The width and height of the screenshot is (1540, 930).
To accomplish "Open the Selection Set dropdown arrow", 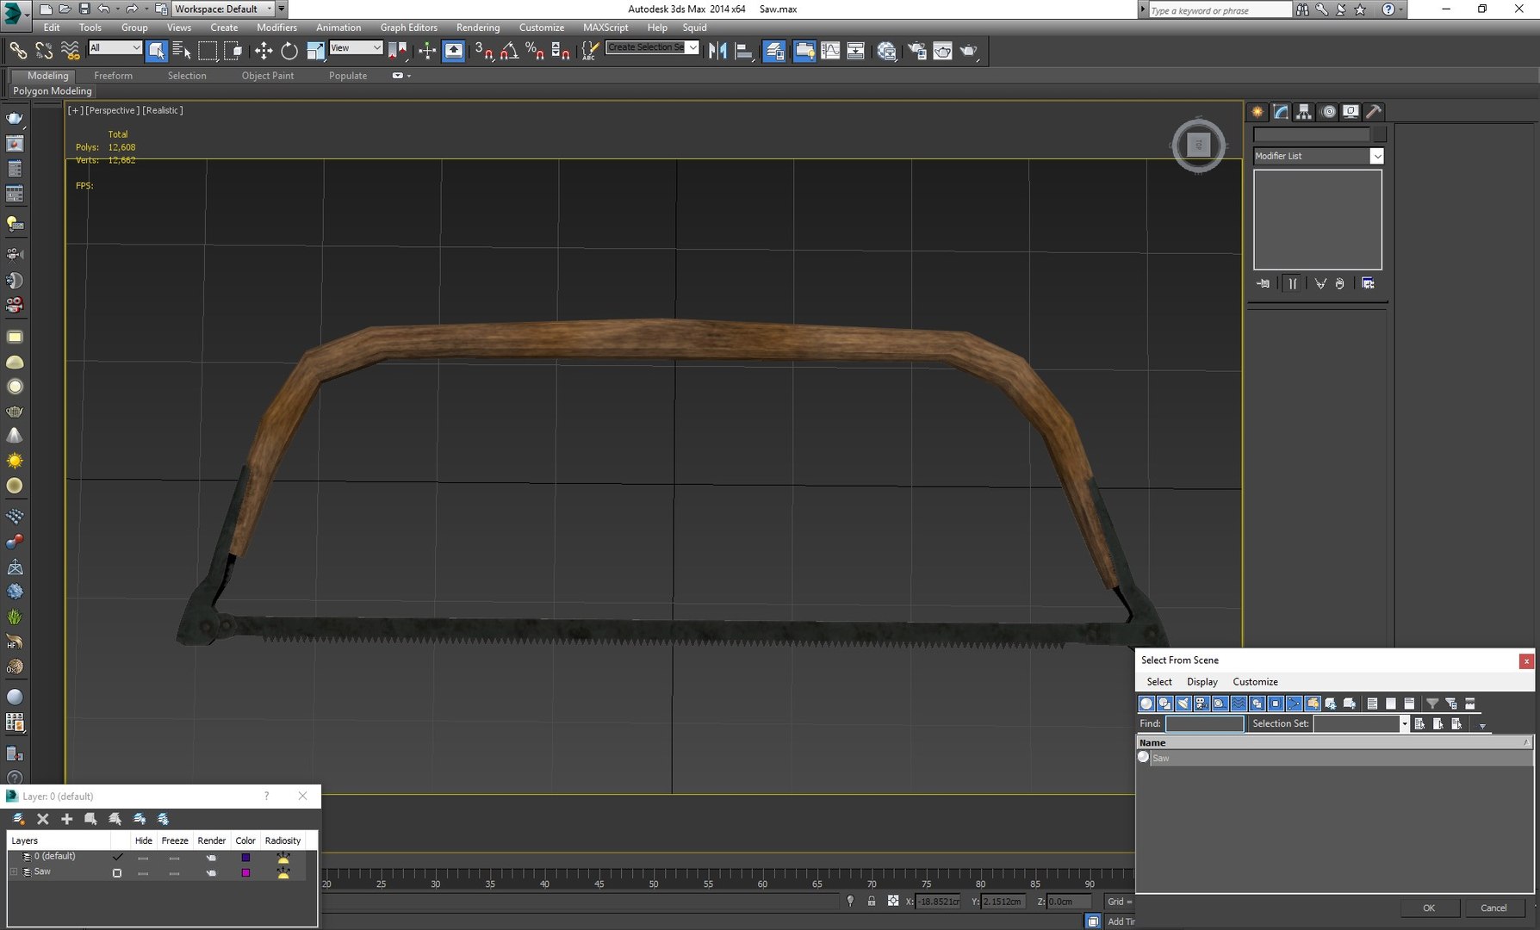I will (x=1404, y=724).
